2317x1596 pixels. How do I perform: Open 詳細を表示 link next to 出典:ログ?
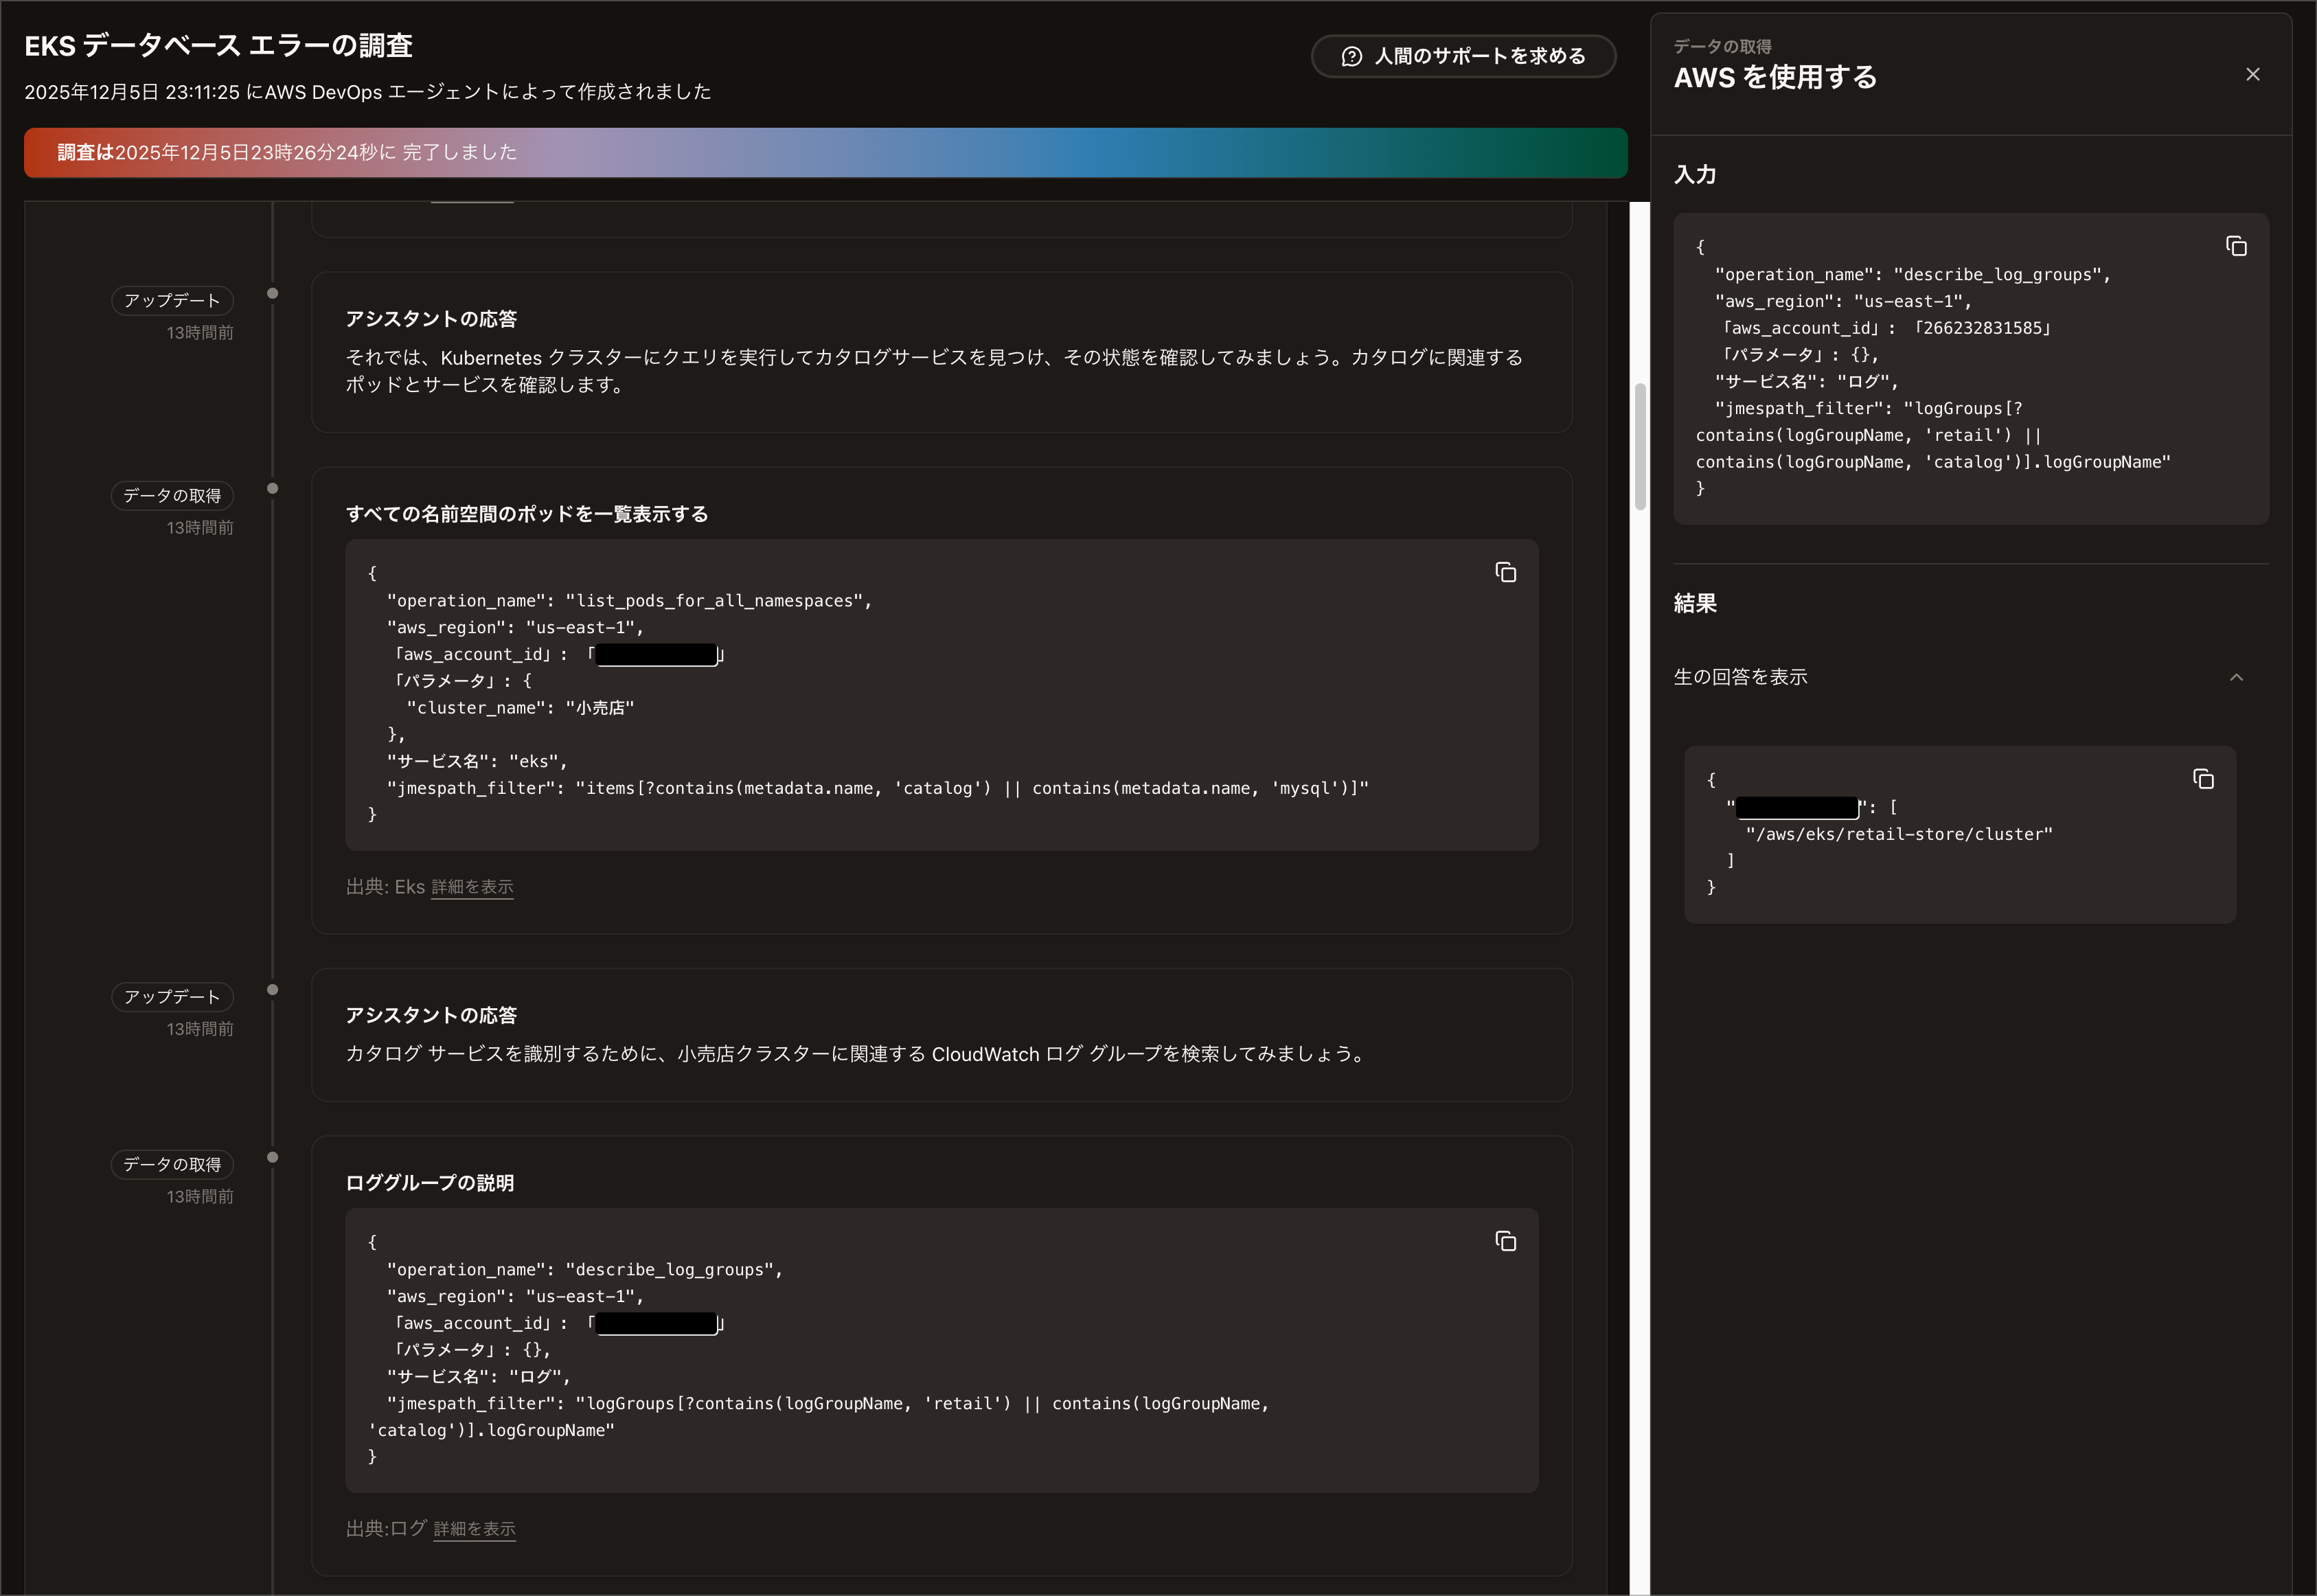(x=474, y=1529)
